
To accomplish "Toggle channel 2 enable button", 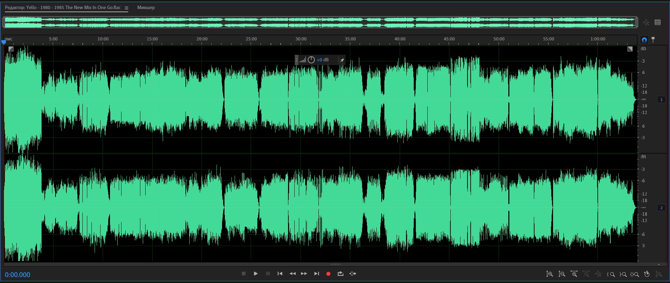I will [661, 208].
